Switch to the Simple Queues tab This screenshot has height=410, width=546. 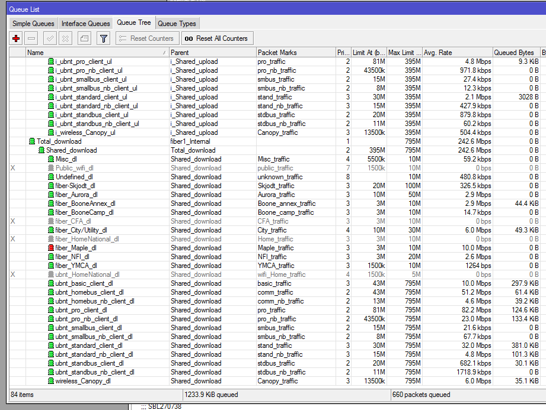pyautogui.click(x=34, y=24)
